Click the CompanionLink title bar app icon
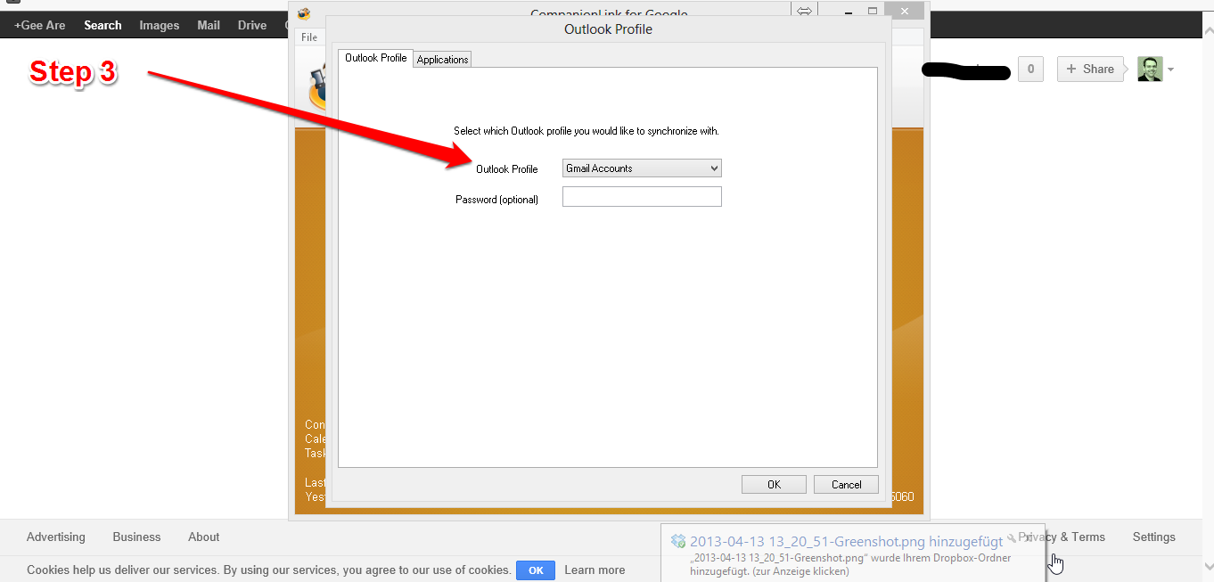The width and height of the screenshot is (1214, 582). (304, 12)
